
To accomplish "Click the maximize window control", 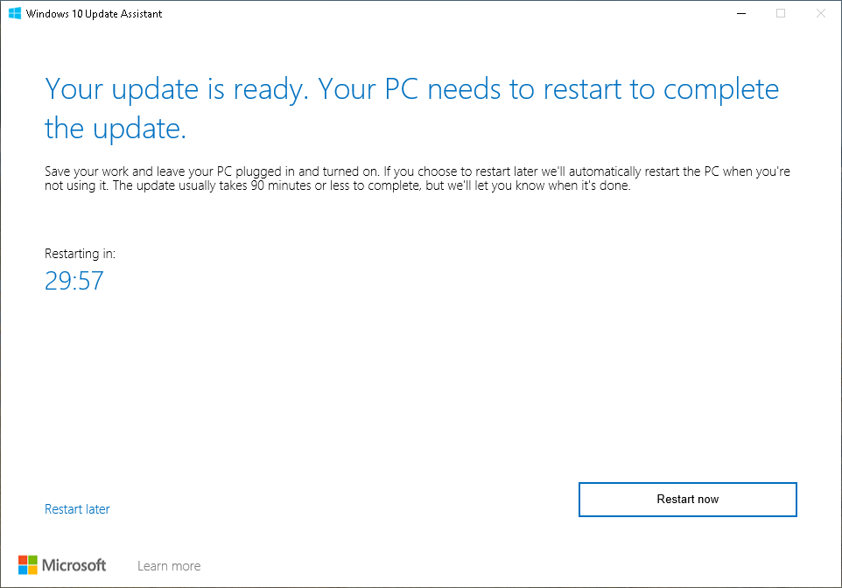I will (x=780, y=13).
